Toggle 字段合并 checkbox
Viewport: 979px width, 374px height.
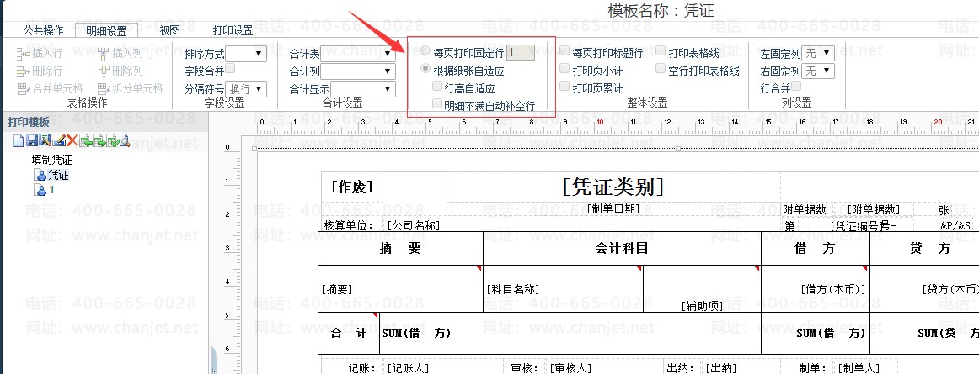pyautogui.click(x=230, y=68)
